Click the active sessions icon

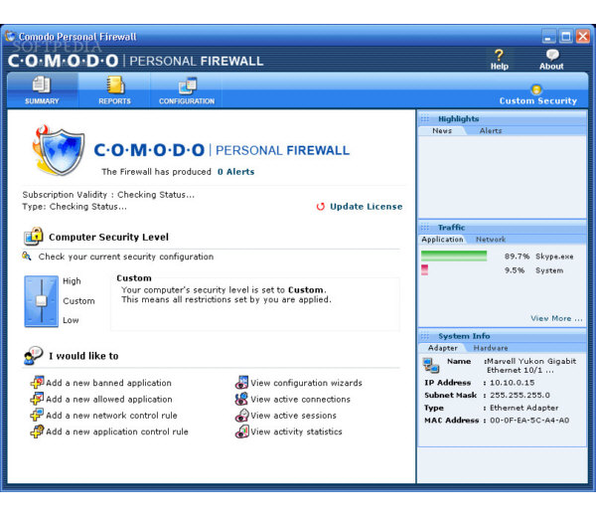point(241,415)
